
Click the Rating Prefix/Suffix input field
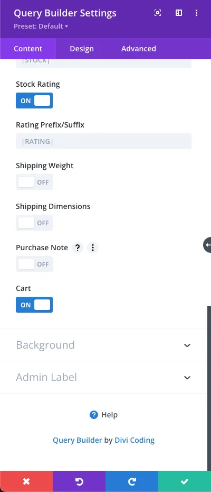[x=103, y=141]
